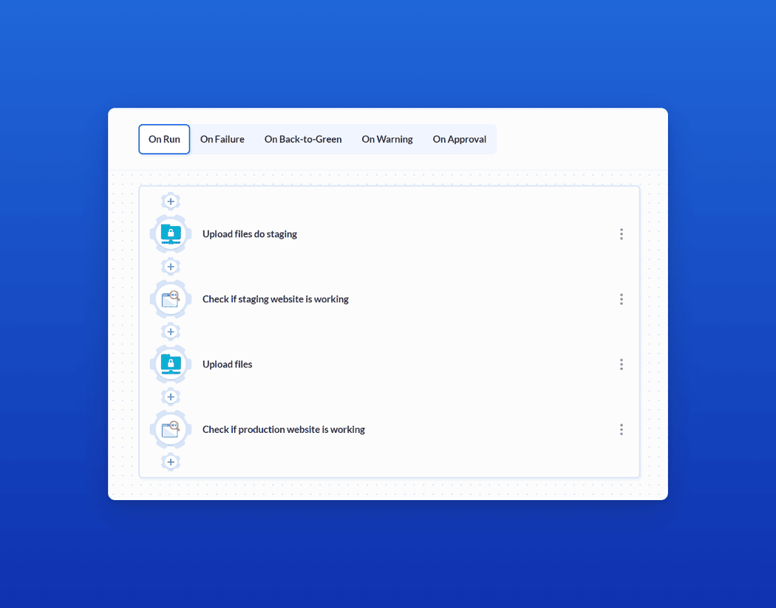
Task: Open the On Approval tab
Action: point(459,140)
